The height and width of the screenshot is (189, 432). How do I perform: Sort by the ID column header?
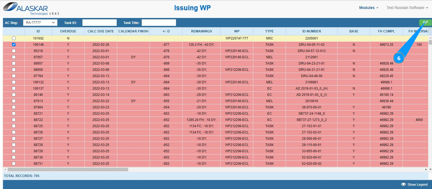pyautogui.click(x=38, y=31)
